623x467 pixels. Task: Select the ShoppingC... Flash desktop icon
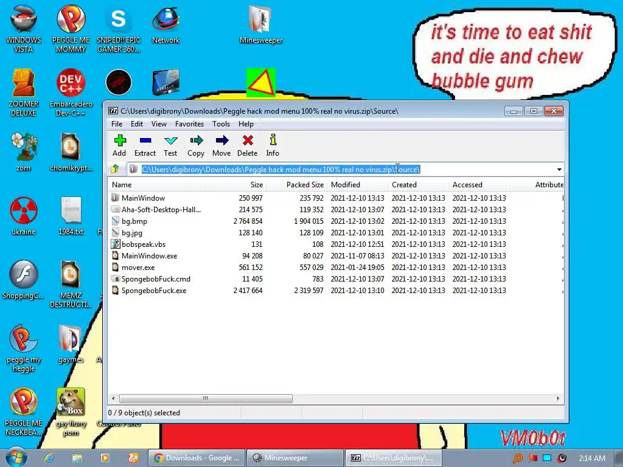tap(24, 280)
